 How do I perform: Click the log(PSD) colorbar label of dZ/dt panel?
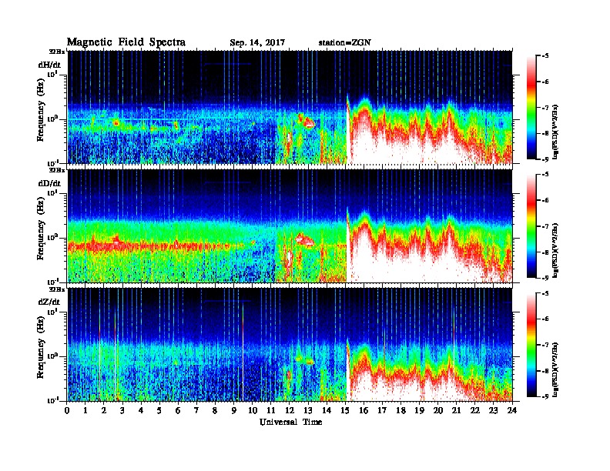tap(556, 369)
